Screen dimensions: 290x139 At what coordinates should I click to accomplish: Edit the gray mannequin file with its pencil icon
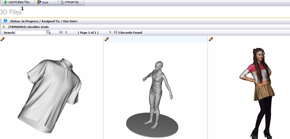pos(107,39)
